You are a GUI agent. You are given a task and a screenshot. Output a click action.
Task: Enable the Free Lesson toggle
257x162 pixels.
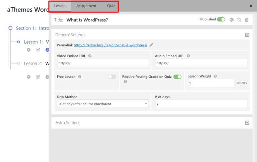[x=112, y=77]
